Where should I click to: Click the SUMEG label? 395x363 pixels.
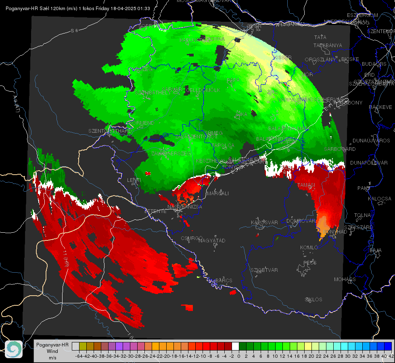coord(213,133)
